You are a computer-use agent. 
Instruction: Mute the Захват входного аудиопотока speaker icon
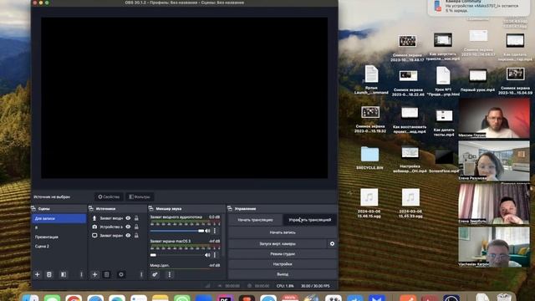207,231
